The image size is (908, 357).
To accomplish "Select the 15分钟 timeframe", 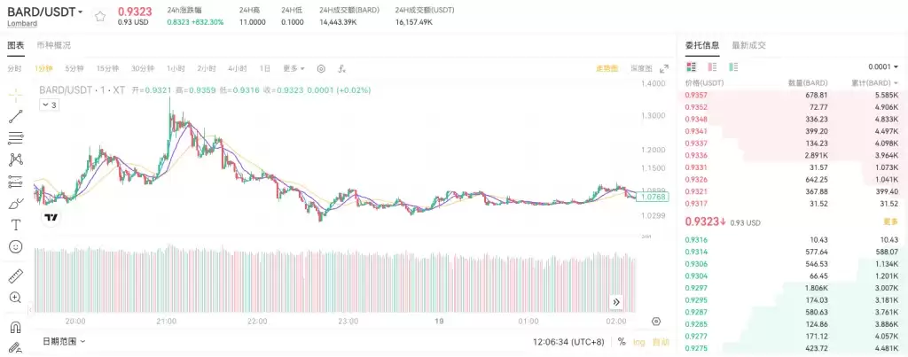I will [x=107, y=68].
